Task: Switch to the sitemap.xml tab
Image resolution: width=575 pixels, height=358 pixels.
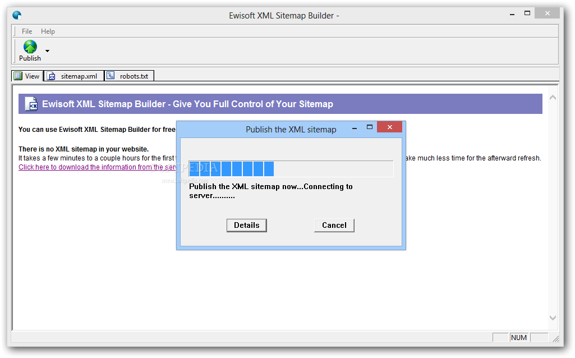Action: click(x=73, y=76)
